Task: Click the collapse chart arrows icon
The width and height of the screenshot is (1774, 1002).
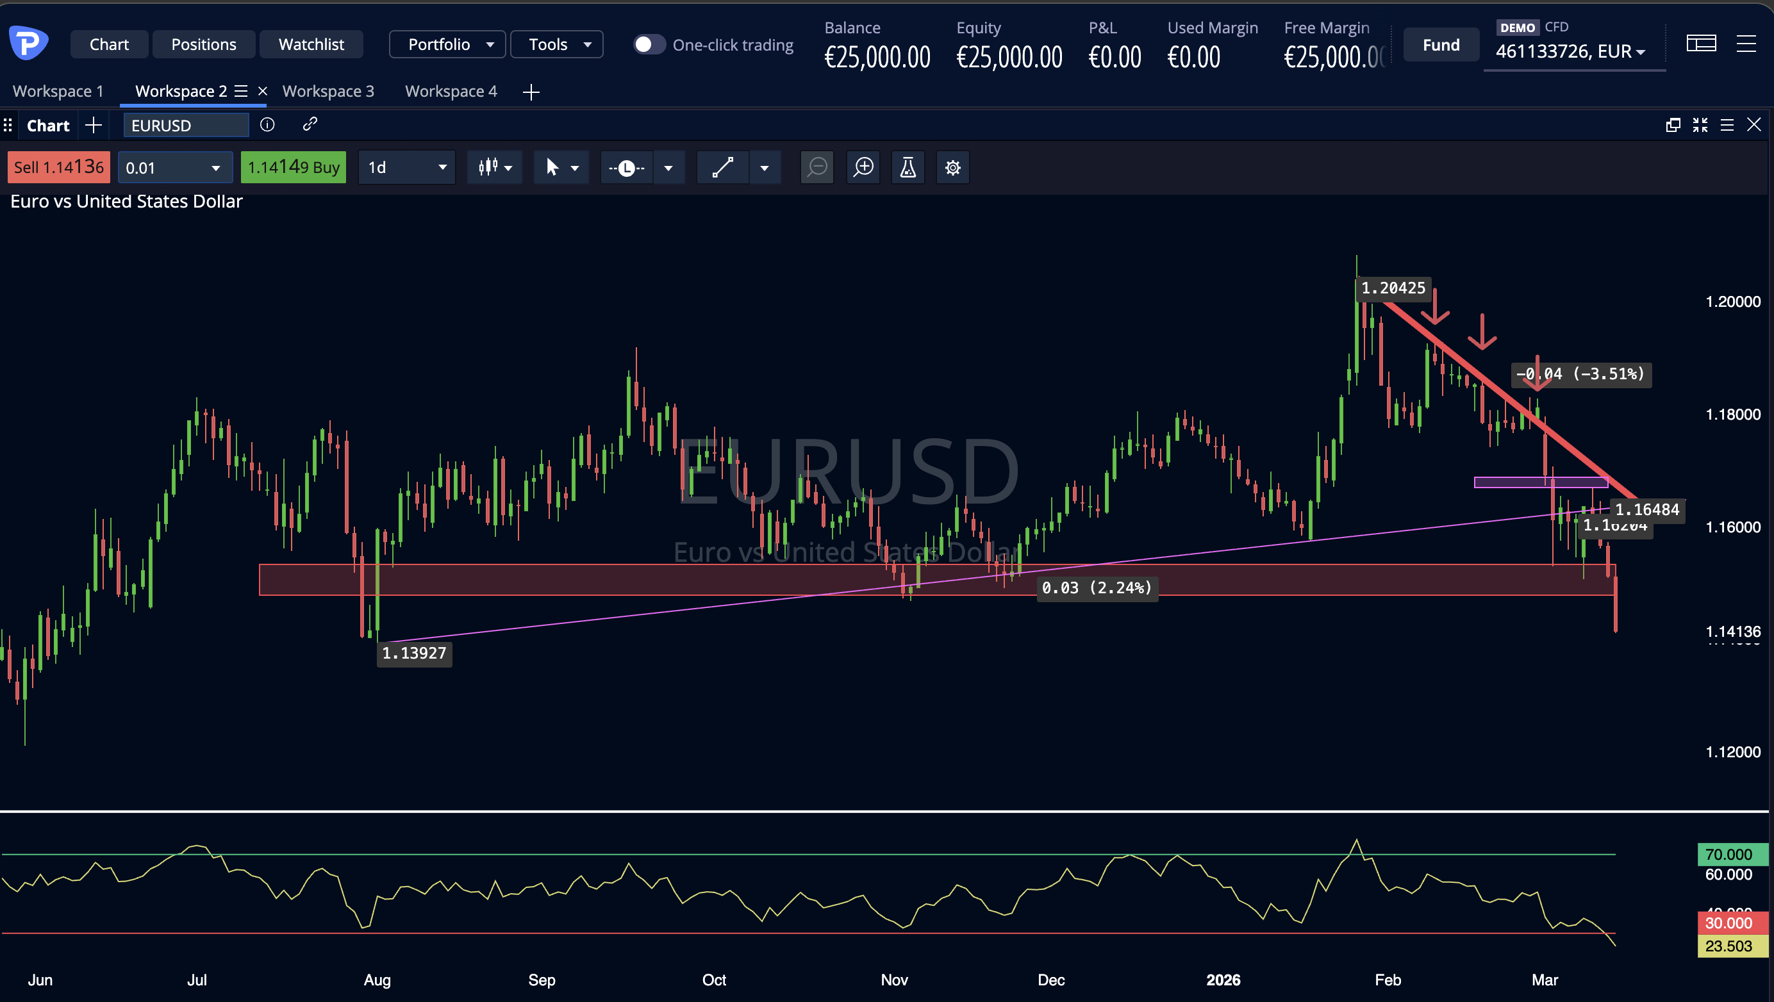Action: point(1700,124)
